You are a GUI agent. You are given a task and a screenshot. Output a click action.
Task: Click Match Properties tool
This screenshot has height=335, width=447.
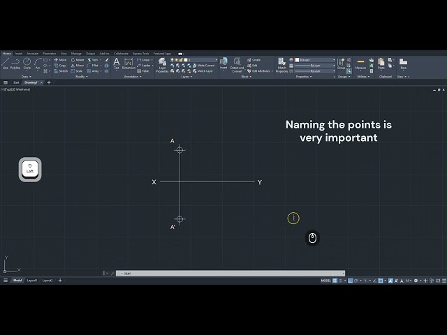[281, 65]
